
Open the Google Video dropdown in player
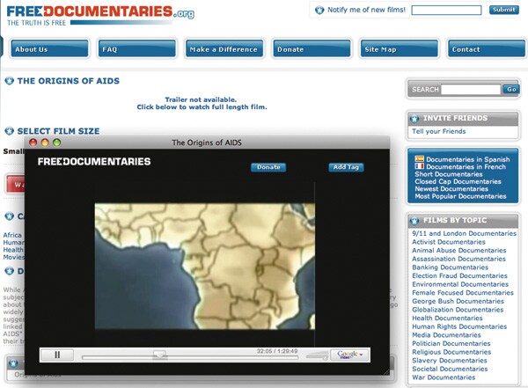[350, 355]
